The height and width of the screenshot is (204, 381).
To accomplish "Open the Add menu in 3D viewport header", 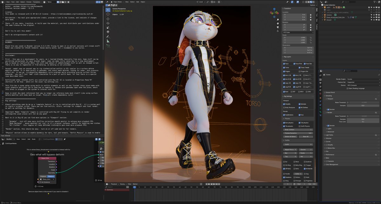I will click(x=137, y=2).
